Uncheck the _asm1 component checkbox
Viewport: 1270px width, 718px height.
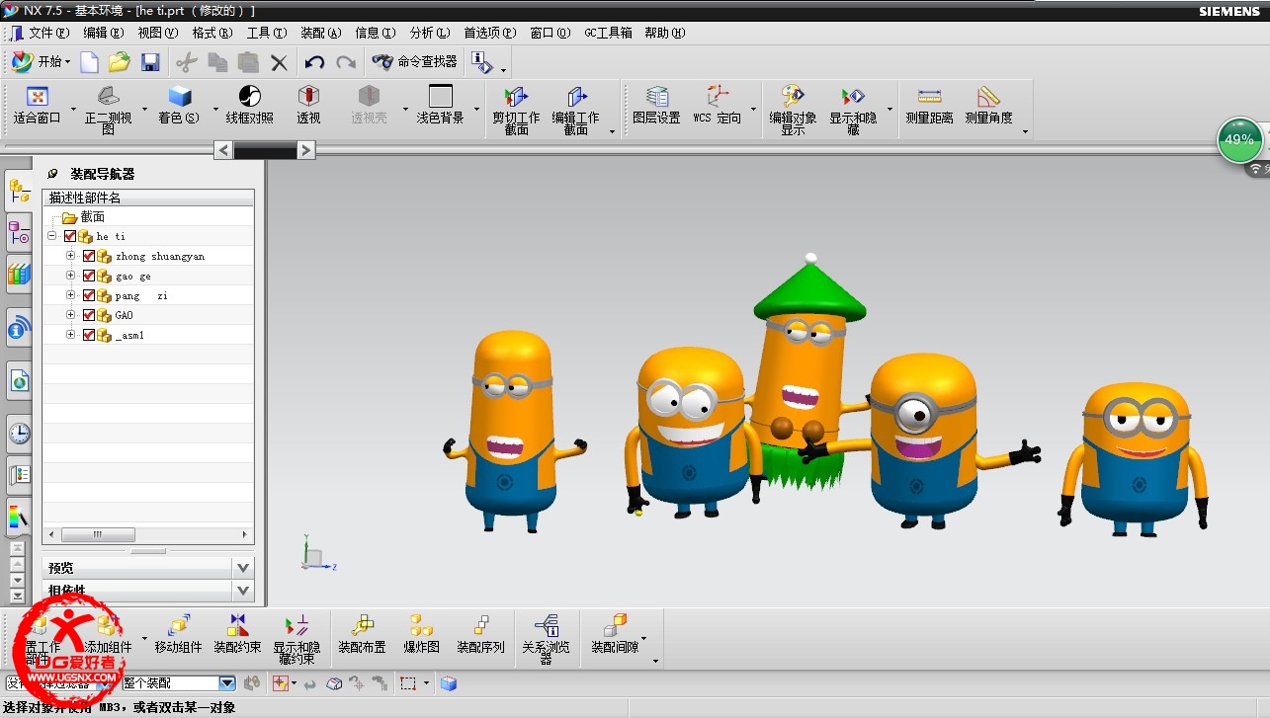click(89, 335)
